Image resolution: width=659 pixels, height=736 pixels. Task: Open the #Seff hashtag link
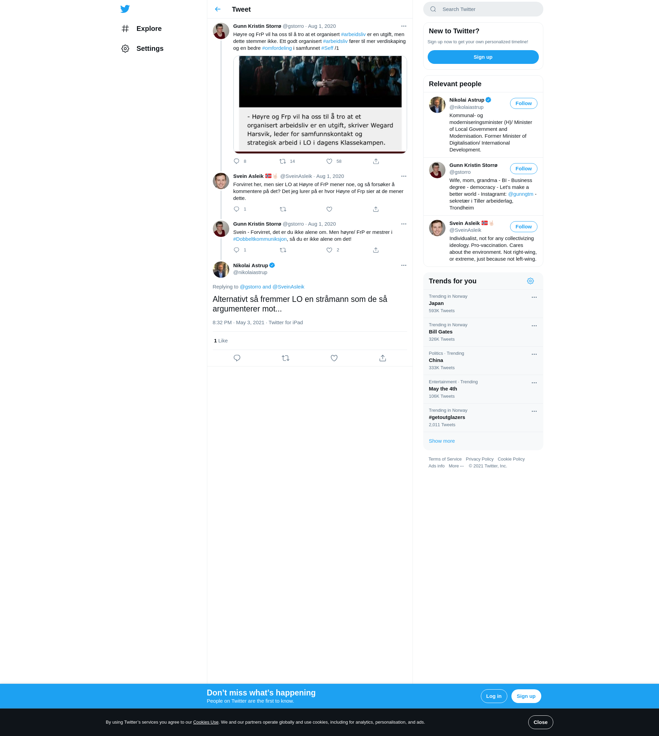(x=327, y=48)
